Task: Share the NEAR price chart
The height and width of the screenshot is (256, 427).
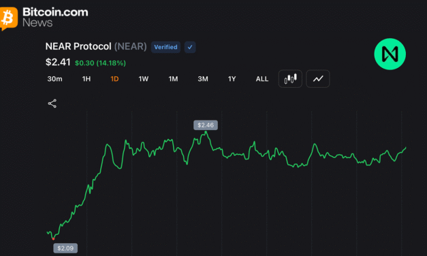Action: [x=52, y=103]
